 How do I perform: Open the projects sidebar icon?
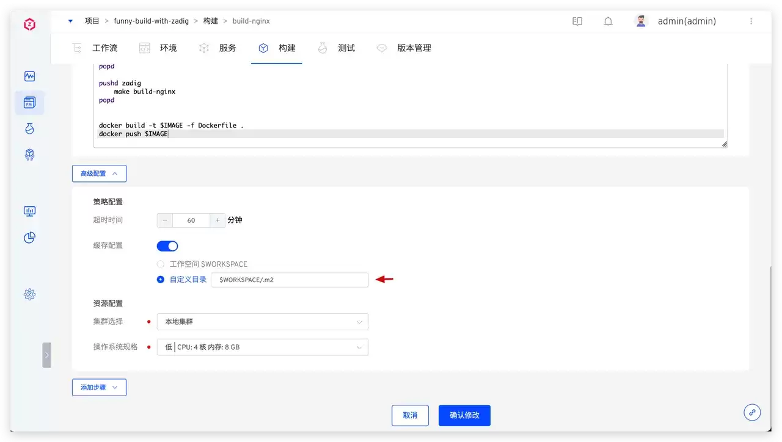coord(29,103)
